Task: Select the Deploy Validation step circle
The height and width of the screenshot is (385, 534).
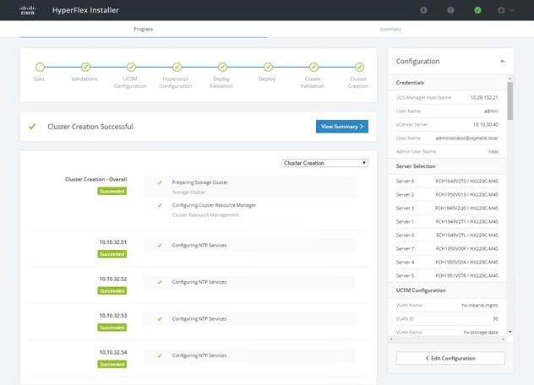Action: [222, 67]
